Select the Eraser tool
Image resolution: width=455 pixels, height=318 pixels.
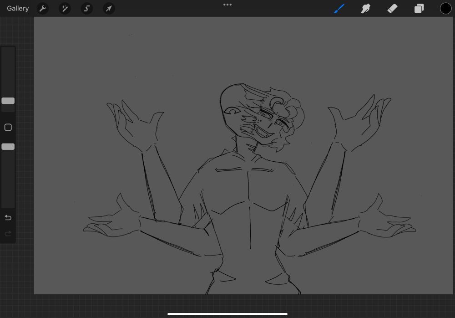pos(392,9)
